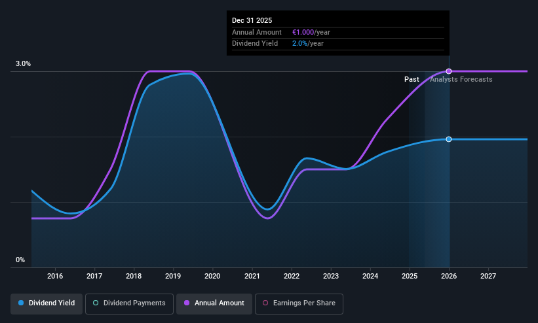Toggle the Dividend Yield series

tap(47, 303)
